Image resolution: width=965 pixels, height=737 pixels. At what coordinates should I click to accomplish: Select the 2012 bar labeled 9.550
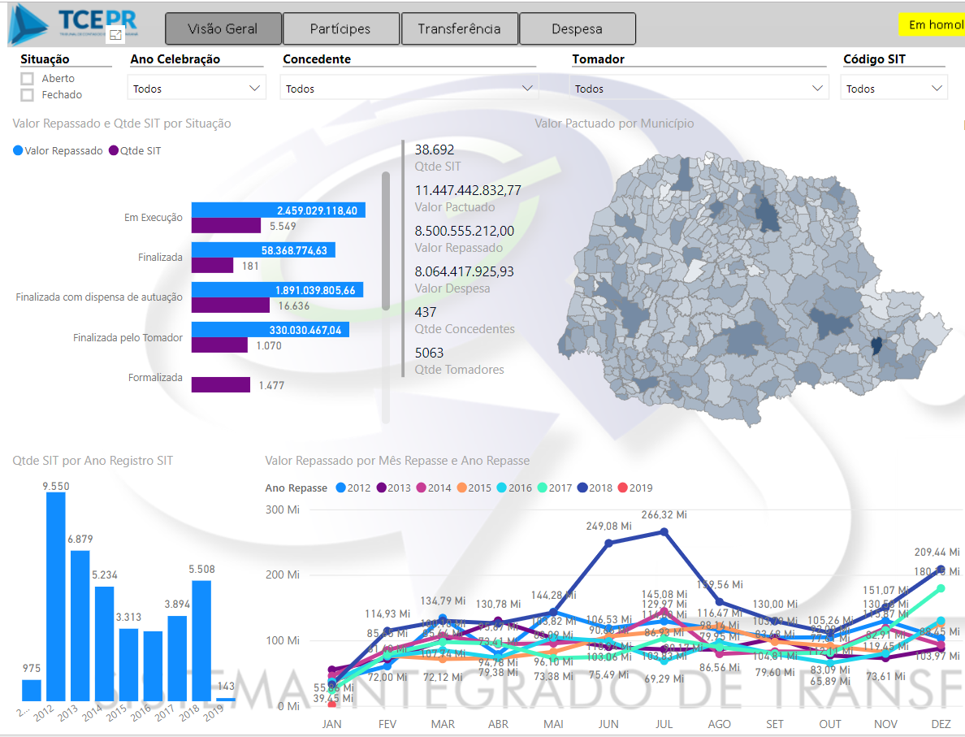tap(56, 596)
